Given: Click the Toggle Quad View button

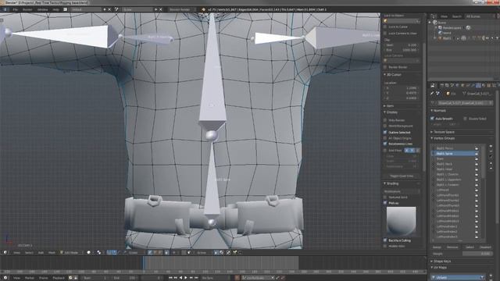Looking at the screenshot, I should (x=402, y=176).
